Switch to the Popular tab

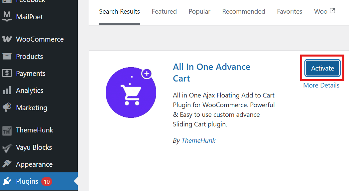[199, 12]
